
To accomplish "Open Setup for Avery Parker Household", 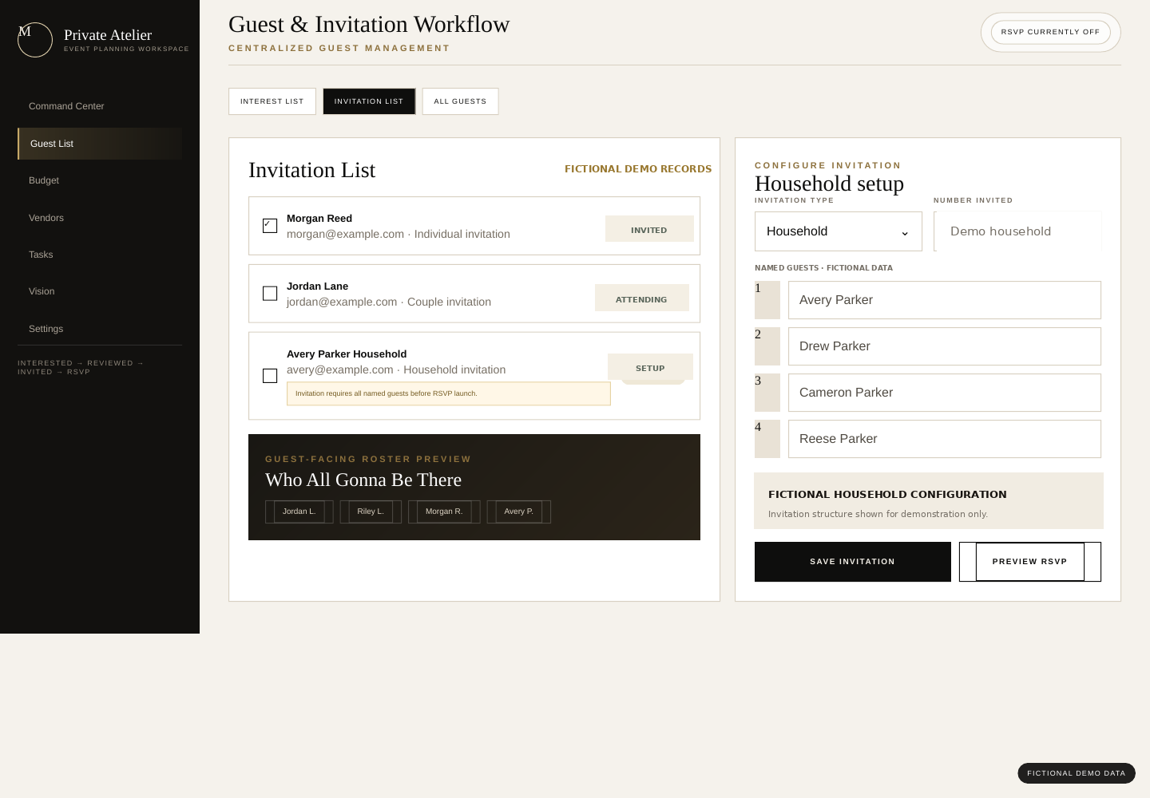I will pyautogui.click(x=650, y=367).
